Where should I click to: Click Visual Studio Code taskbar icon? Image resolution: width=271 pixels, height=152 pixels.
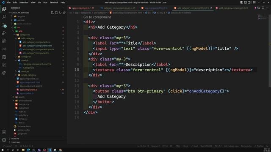tap(50, 150)
